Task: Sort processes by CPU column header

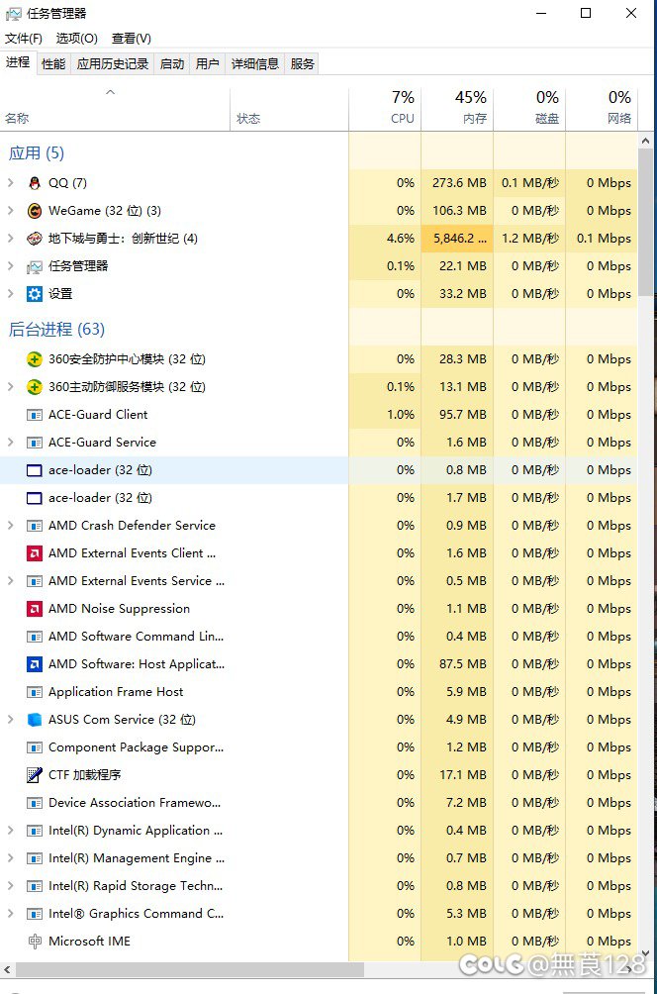Action: tap(385, 108)
